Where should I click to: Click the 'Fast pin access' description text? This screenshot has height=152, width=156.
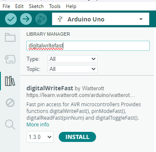click(83, 111)
